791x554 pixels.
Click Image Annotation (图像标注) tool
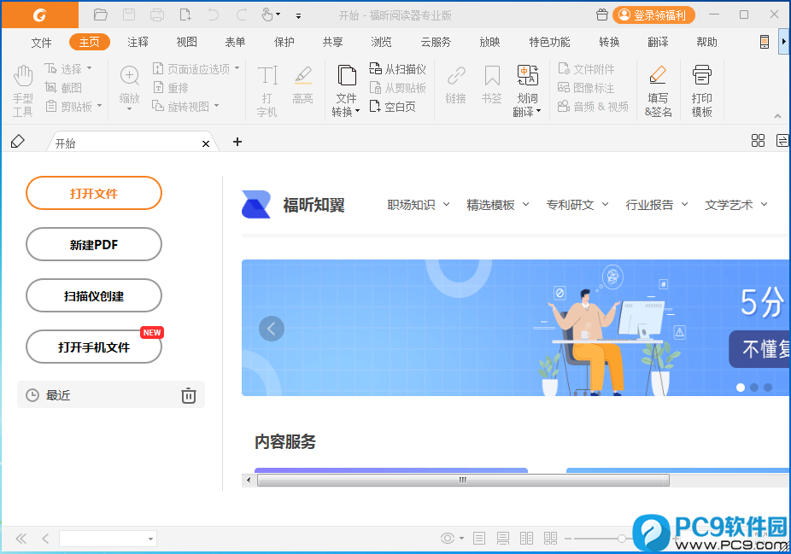586,88
